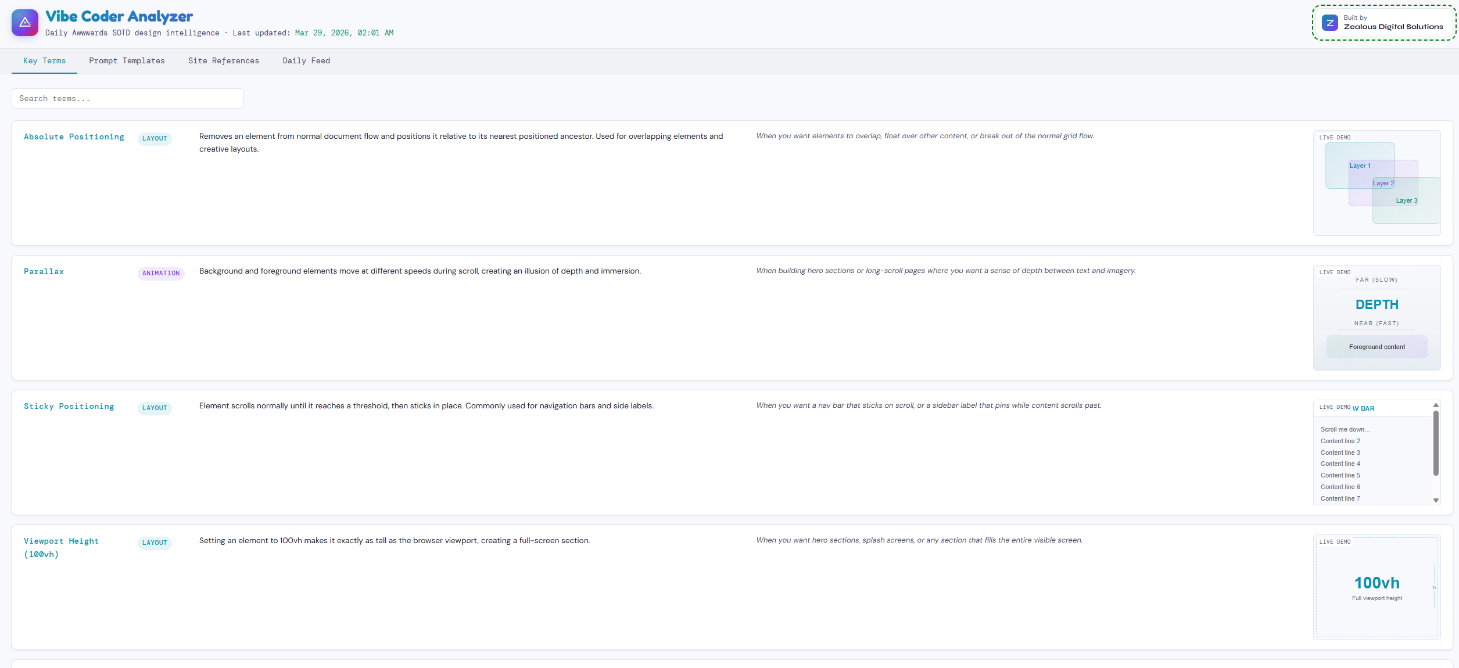Click the Zealous Digital Solutions Z icon
This screenshot has width=1459, height=668.
(1329, 23)
